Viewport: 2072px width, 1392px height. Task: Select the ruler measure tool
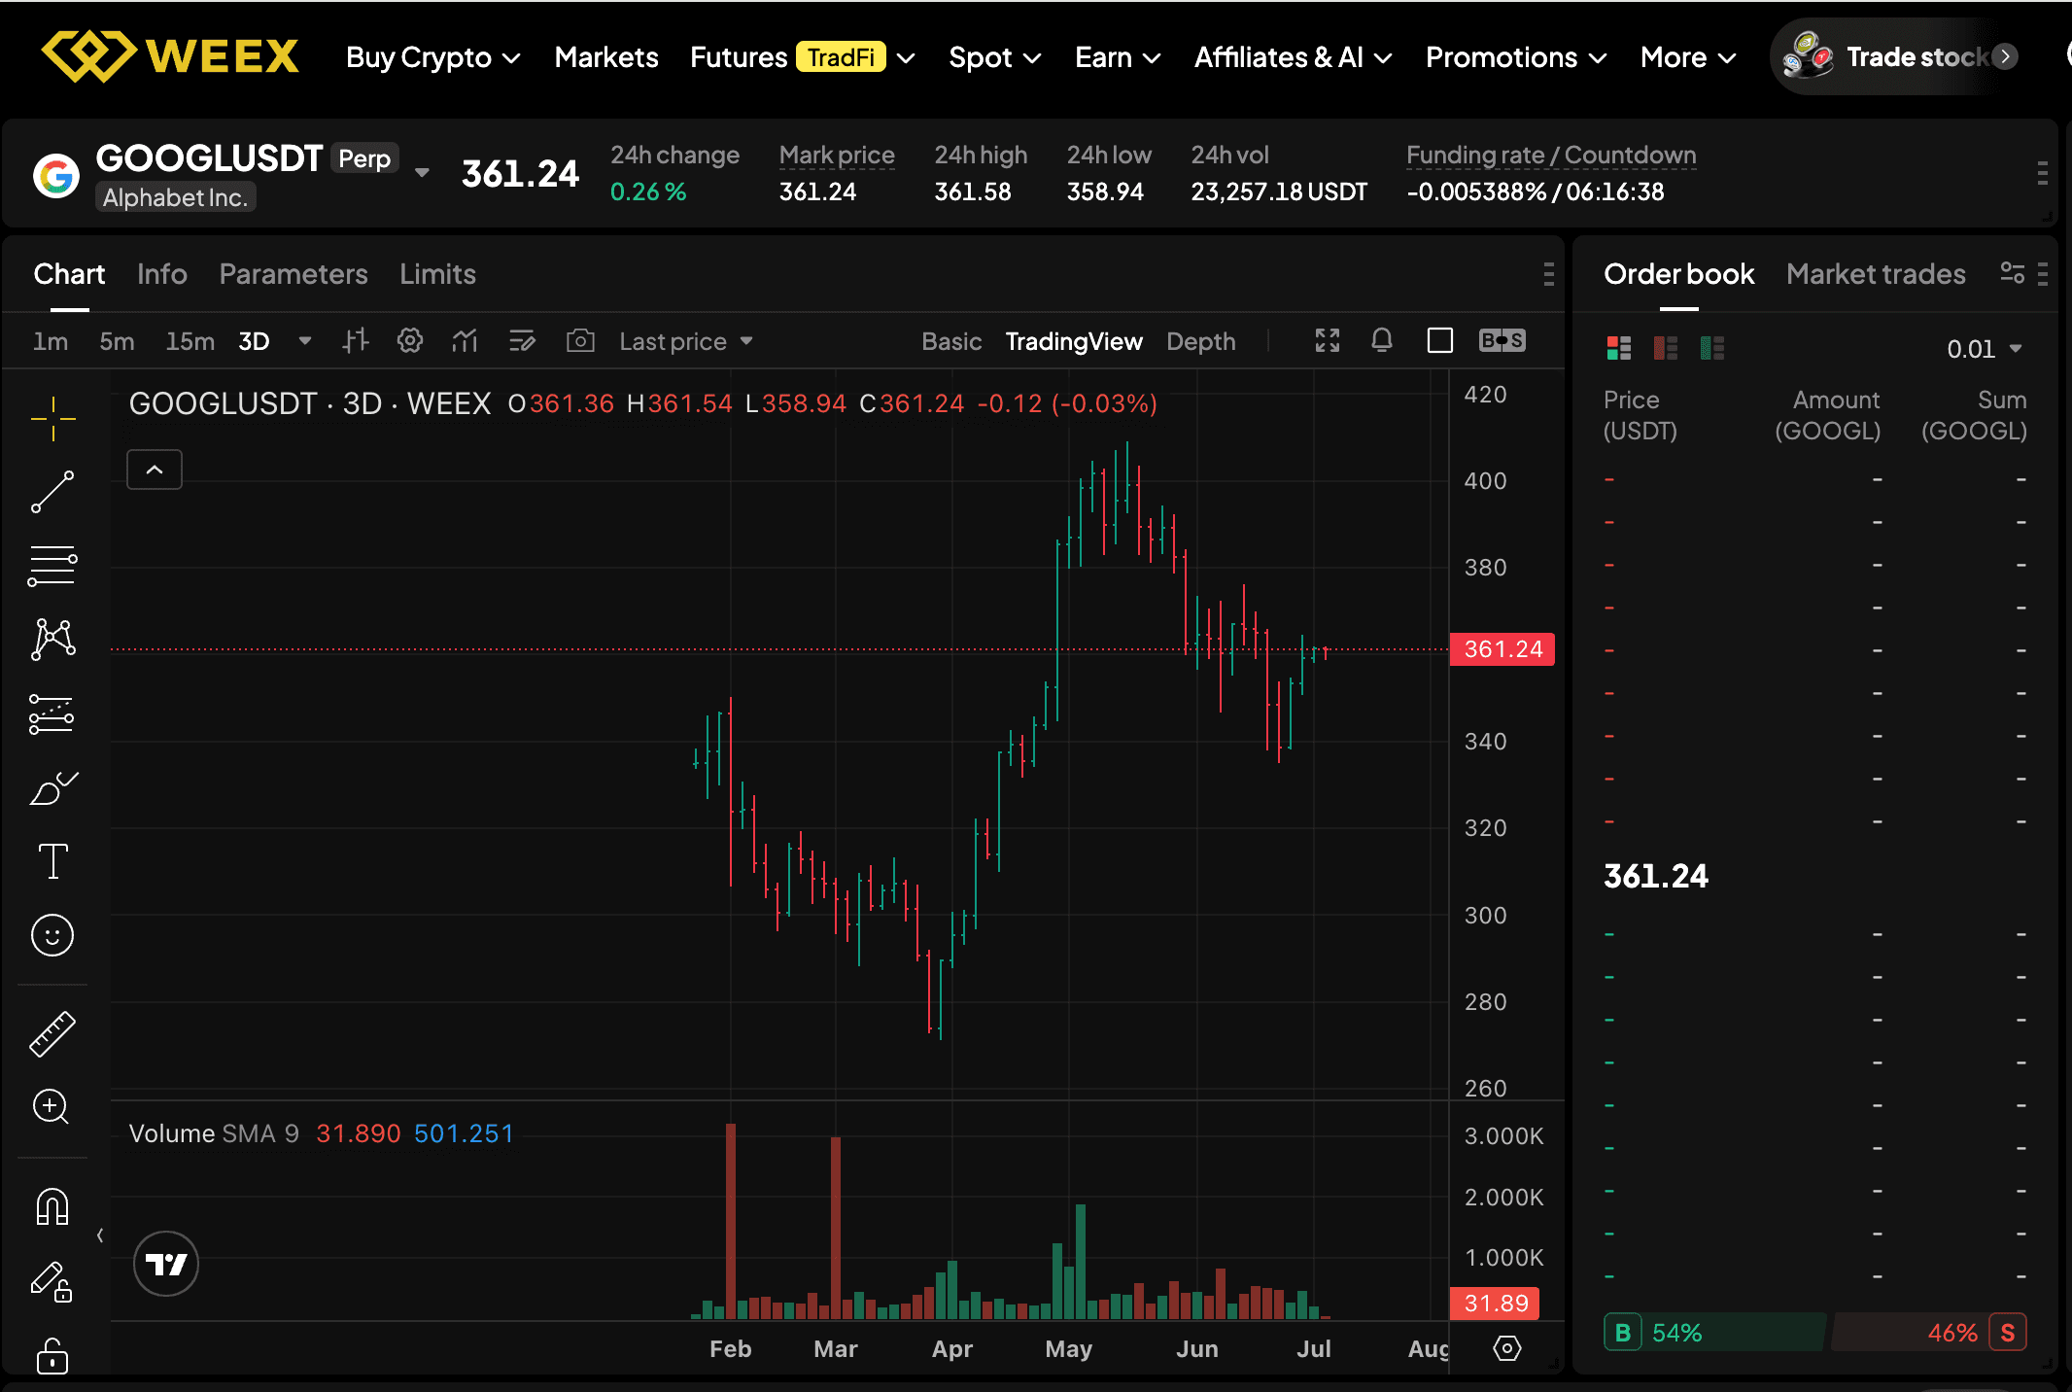click(52, 1033)
